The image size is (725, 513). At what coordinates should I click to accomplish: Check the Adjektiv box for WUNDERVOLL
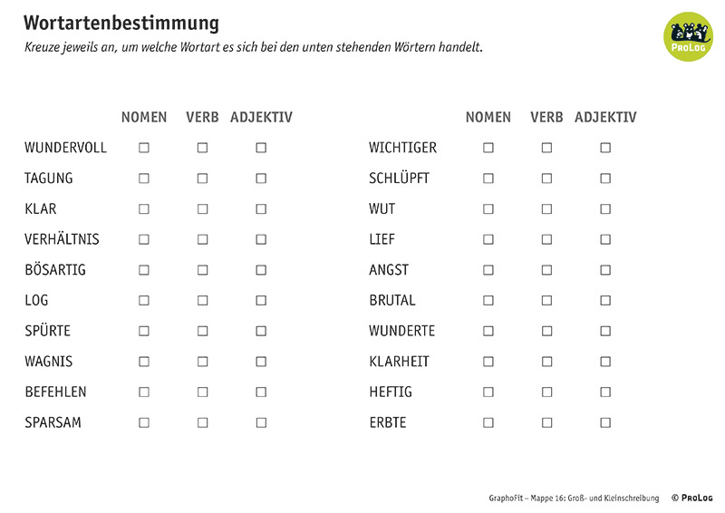(261, 148)
